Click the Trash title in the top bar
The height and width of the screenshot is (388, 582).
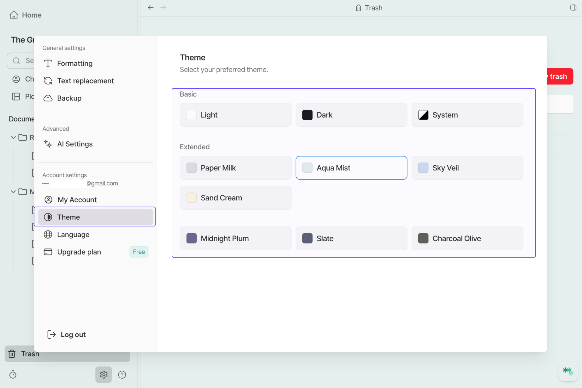tap(374, 8)
